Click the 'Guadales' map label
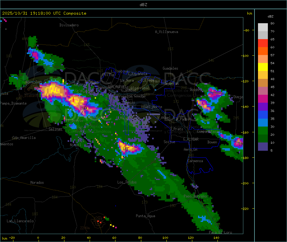 (x=170, y=68)
